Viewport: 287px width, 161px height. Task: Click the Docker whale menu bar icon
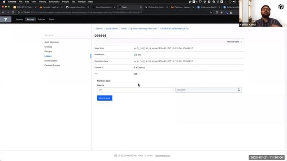click(x=190, y=2)
